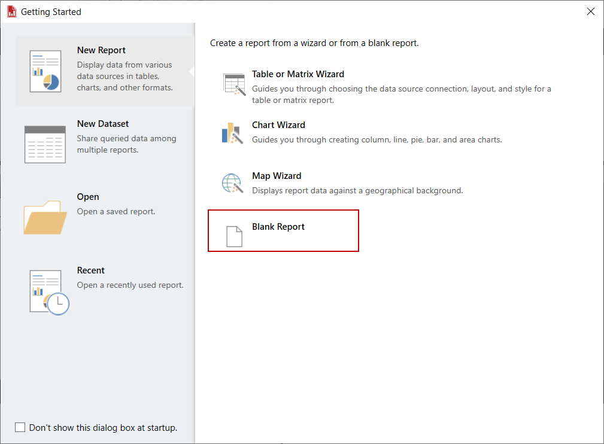Click the Blank Report page icon
Screen dimensions: 604x444
(235, 236)
